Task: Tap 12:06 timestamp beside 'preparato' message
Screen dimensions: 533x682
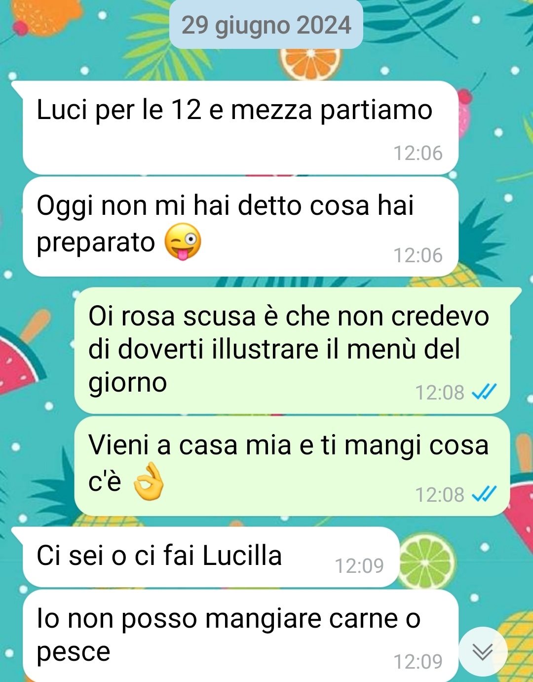Action: point(418,255)
